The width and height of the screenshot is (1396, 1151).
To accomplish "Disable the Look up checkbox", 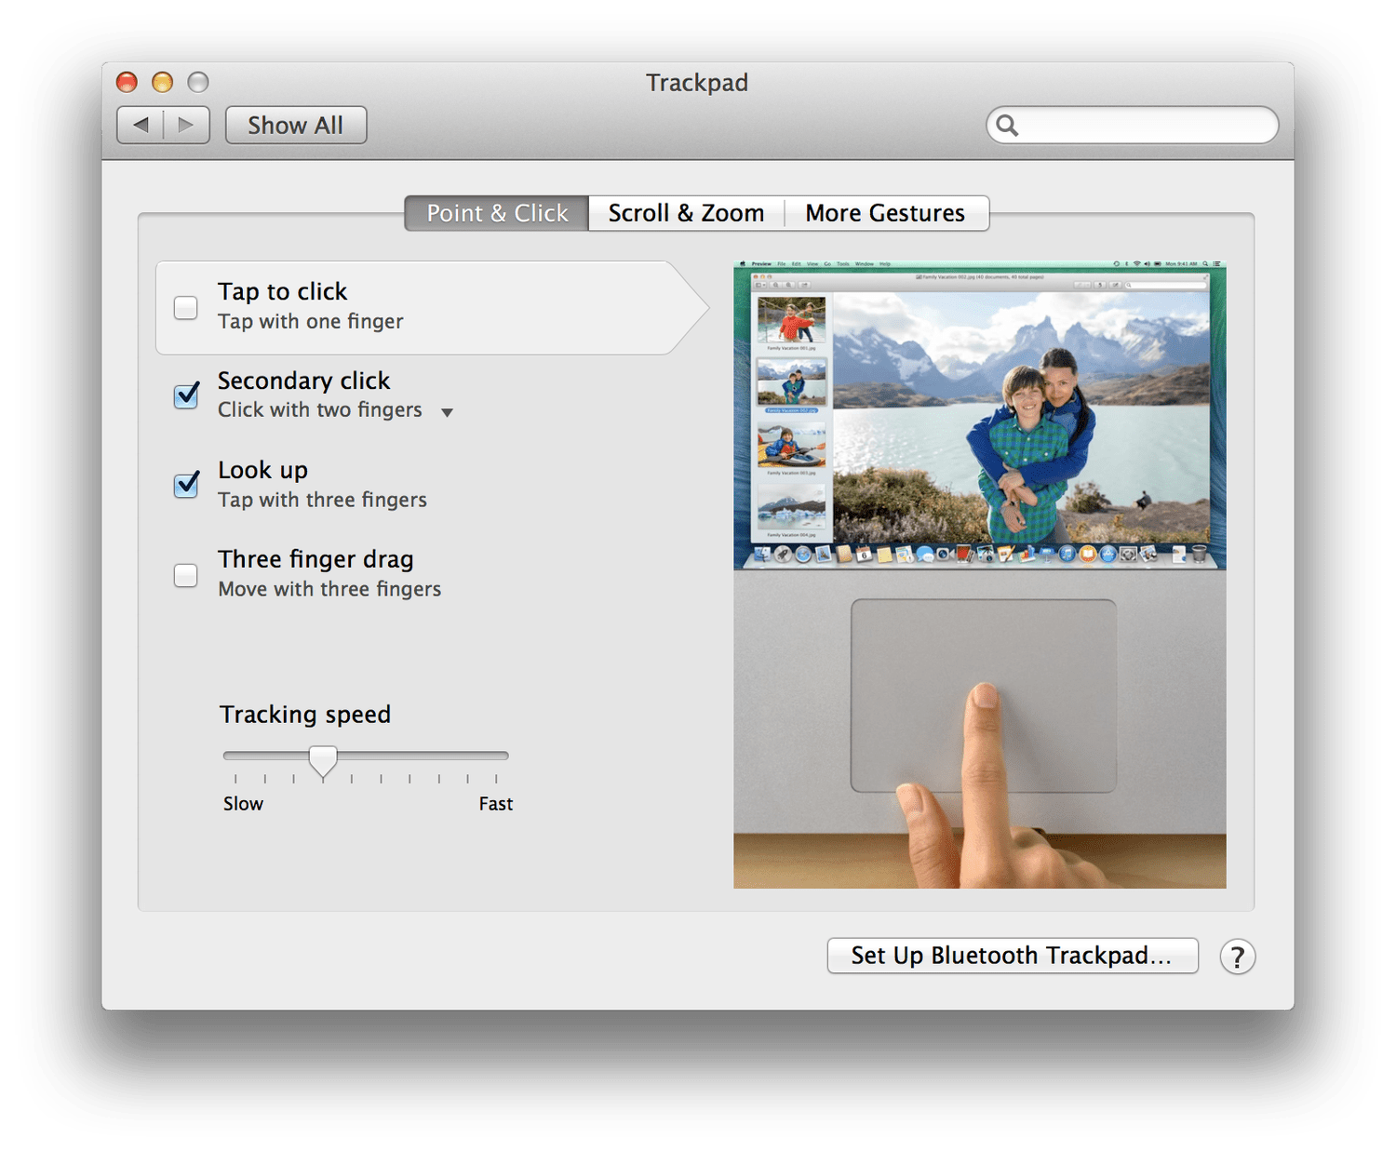I will pos(186,485).
